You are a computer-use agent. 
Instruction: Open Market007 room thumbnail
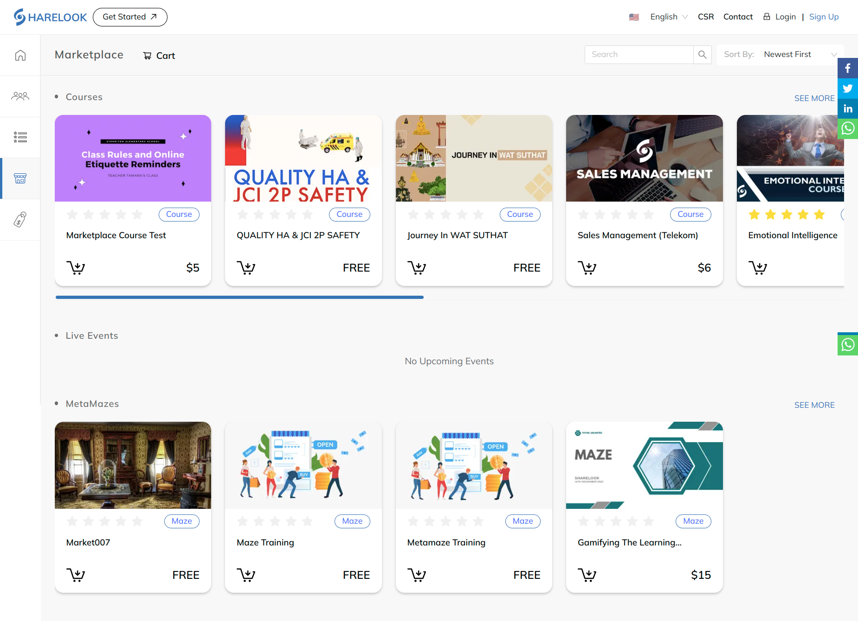pos(133,465)
